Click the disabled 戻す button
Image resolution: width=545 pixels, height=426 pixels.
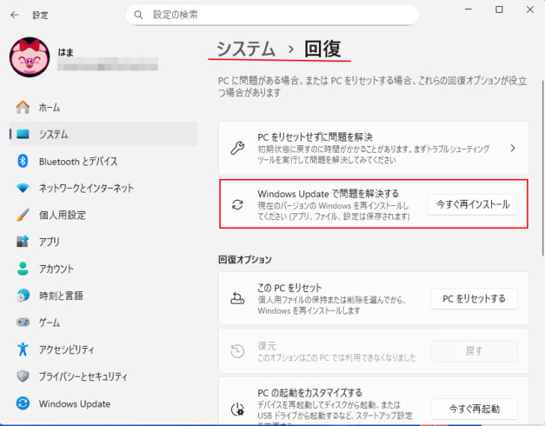pyautogui.click(x=474, y=351)
